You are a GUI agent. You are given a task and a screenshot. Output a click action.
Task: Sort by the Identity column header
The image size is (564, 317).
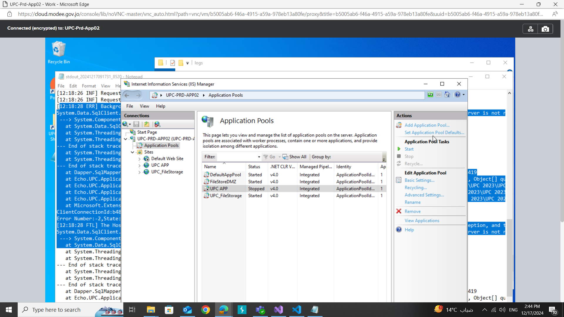click(x=356, y=166)
